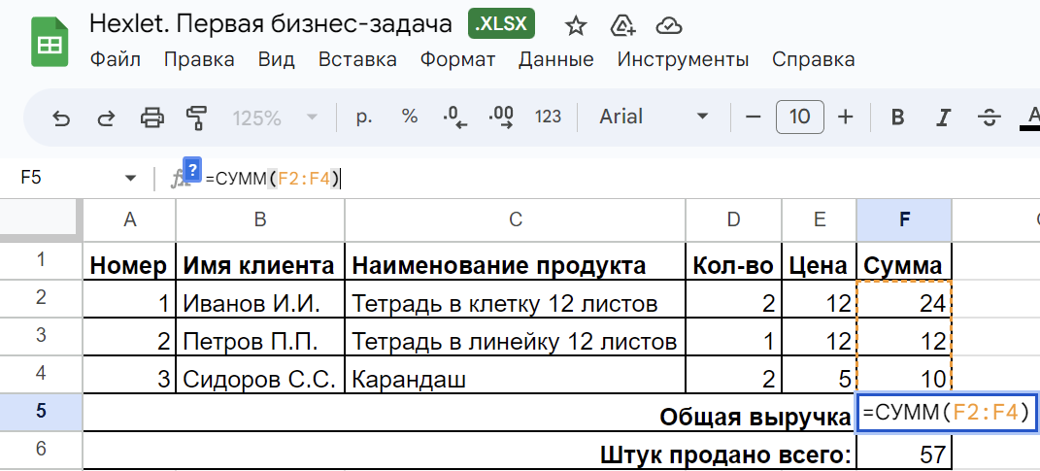Click the font size field showing 10

(x=800, y=118)
